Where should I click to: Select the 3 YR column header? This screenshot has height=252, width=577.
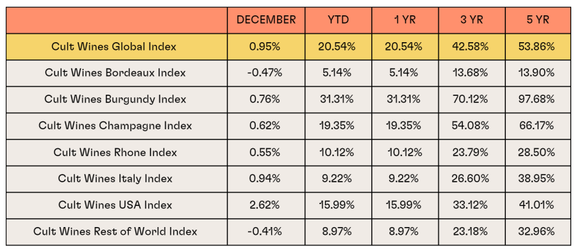tap(472, 20)
